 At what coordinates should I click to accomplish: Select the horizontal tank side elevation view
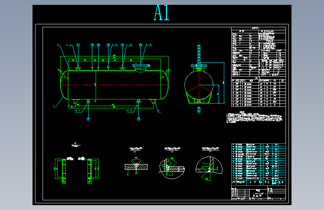tap(114, 85)
